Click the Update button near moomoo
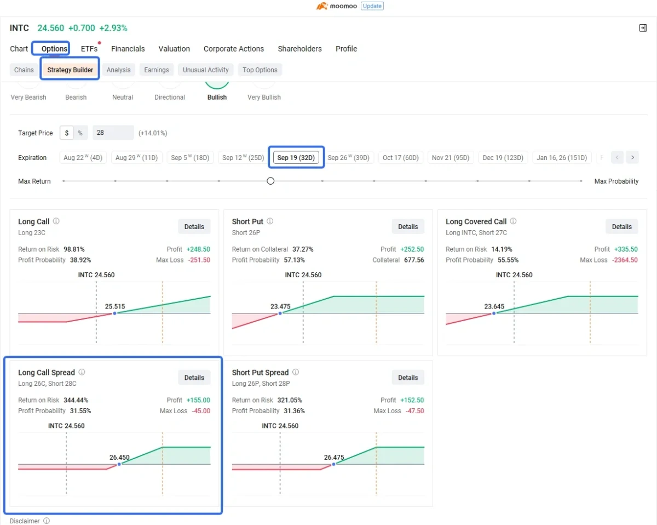This screenshot has width=657, height=525. click(x=372, y=6)
